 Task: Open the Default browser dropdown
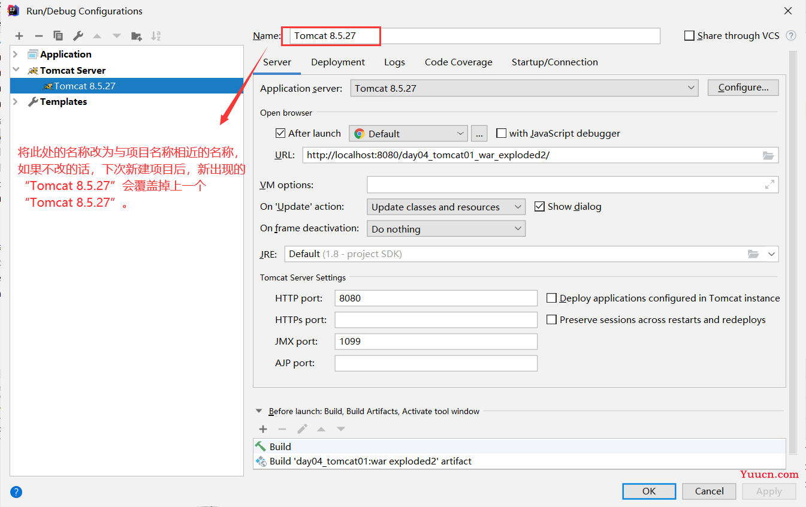pyautogui.click(x=408, y=134)
